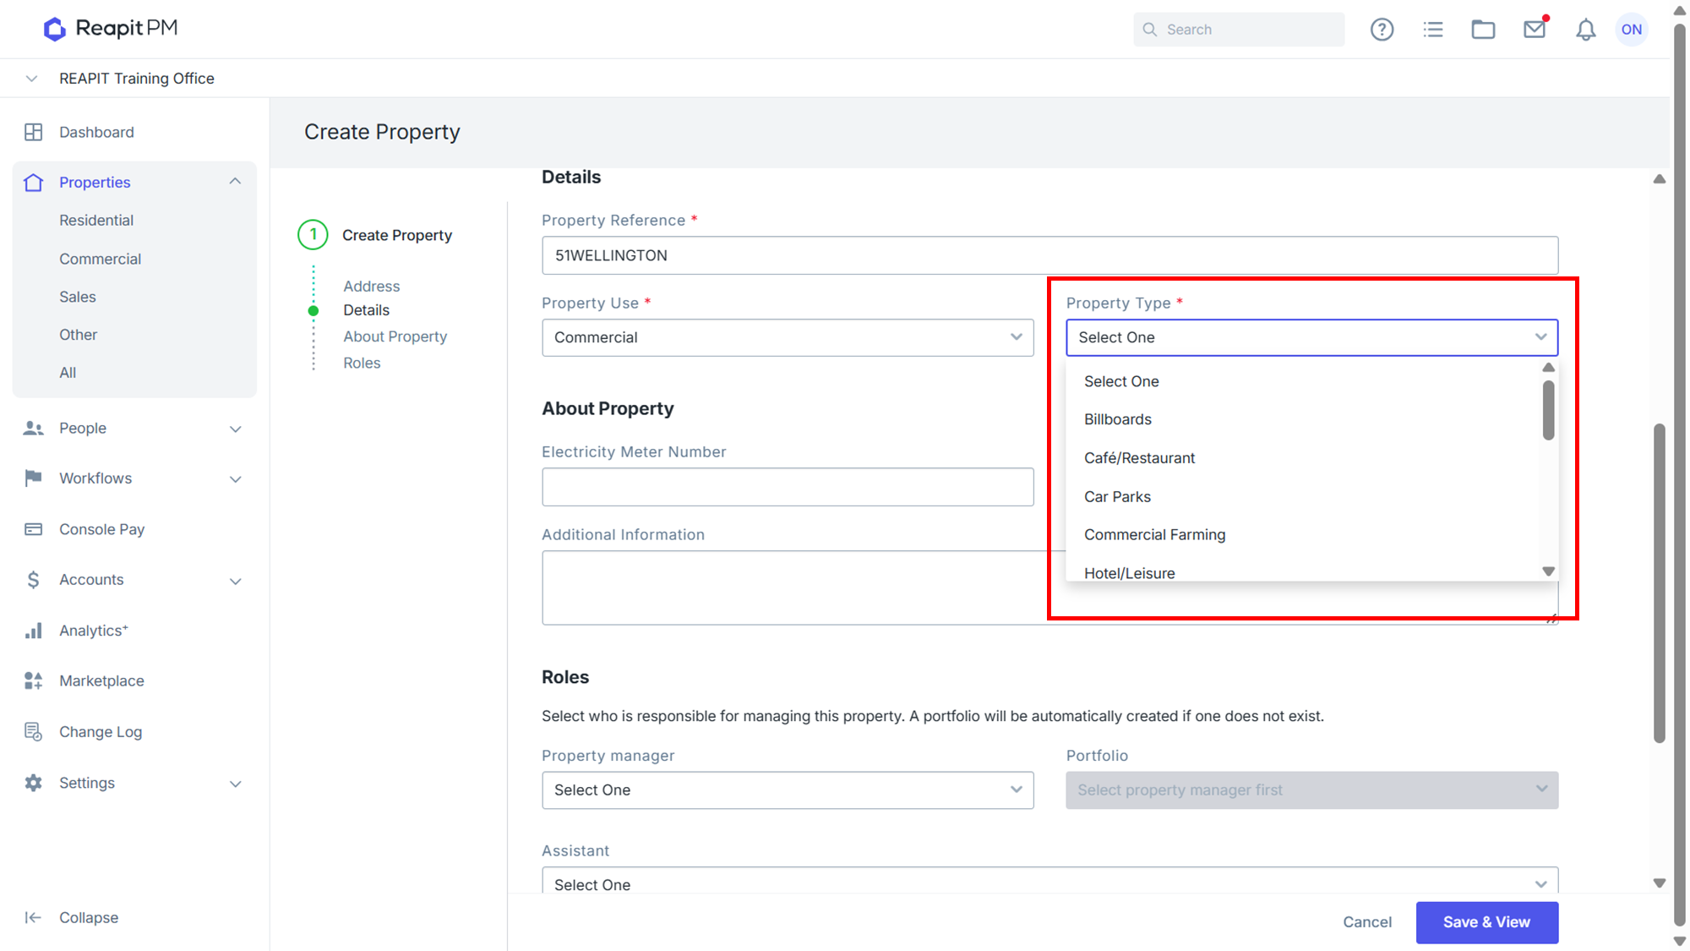
Task: Expand the Accounts menu chevron
Action: tap(236, 581)
